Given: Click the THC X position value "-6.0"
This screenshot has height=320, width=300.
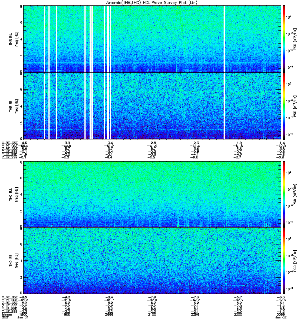Looking at the screenshot, I should tap(281, 297).
